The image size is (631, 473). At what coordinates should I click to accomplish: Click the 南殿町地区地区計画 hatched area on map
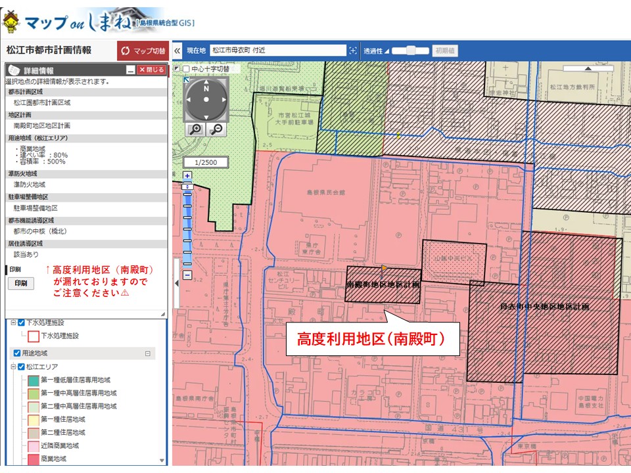coord(383,284)
